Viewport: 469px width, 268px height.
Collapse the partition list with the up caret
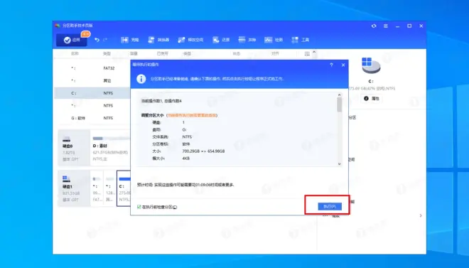[314, 53]
